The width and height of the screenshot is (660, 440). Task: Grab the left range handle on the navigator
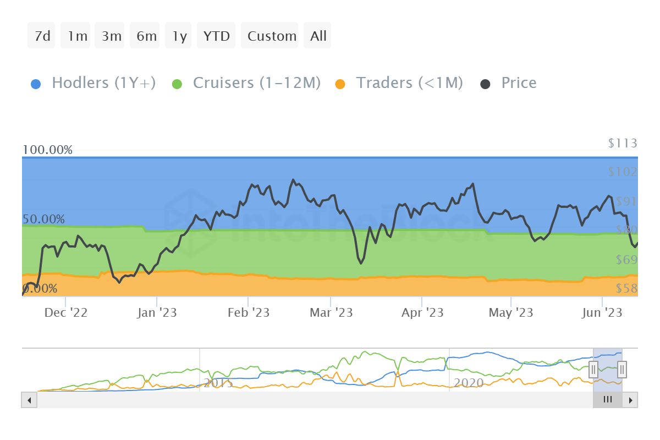593,370
